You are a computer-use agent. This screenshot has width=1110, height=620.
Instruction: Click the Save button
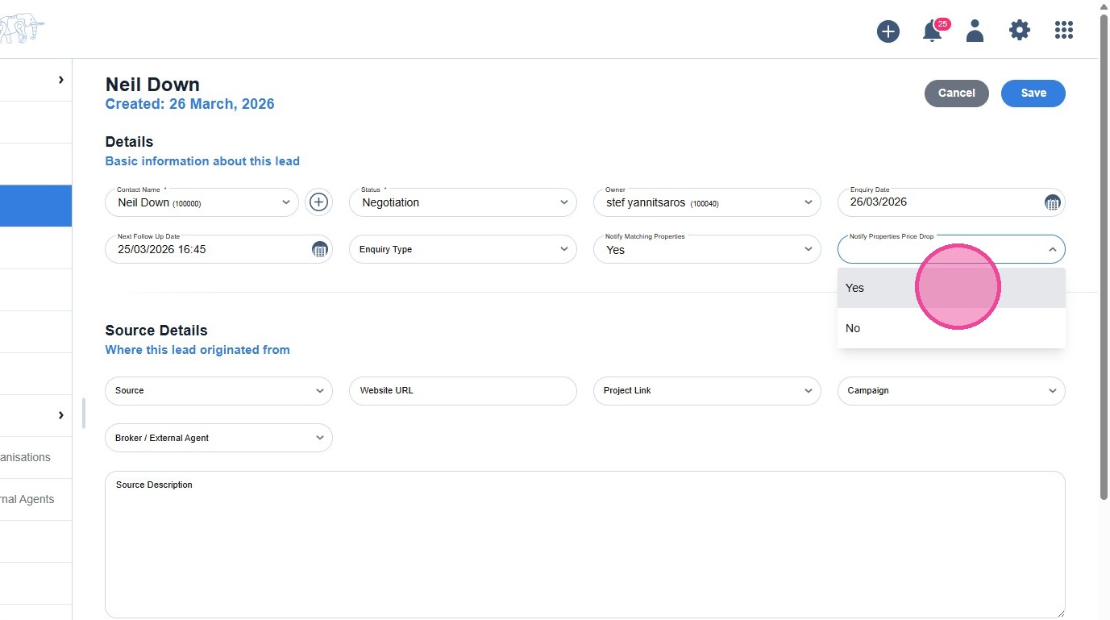tap(1033, 94)
